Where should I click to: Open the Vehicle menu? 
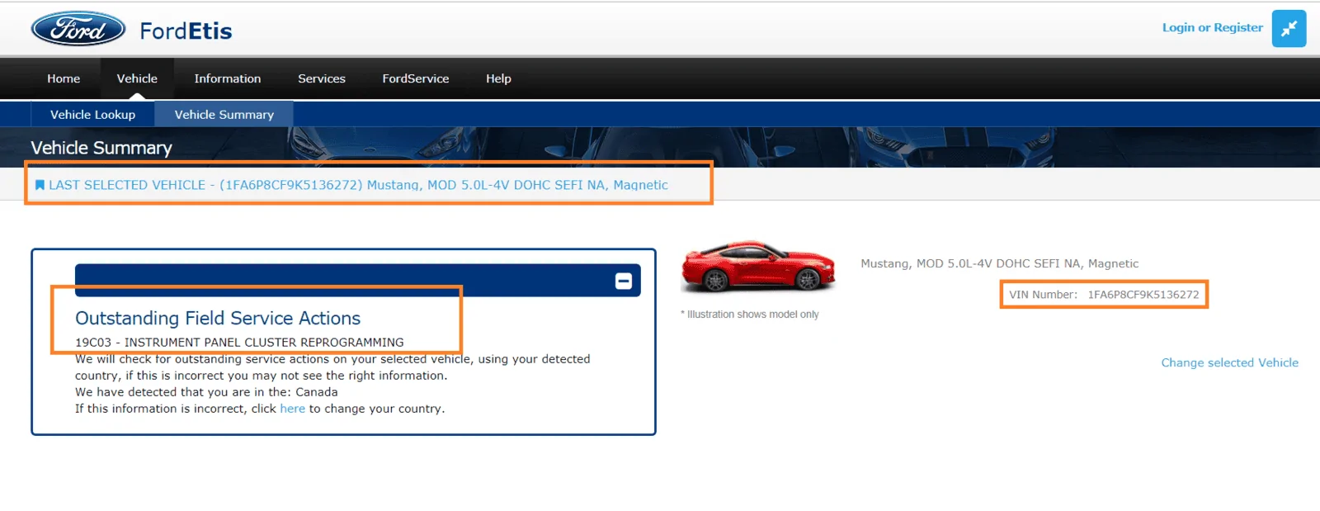pyautogui.click(x=137, y=78)
